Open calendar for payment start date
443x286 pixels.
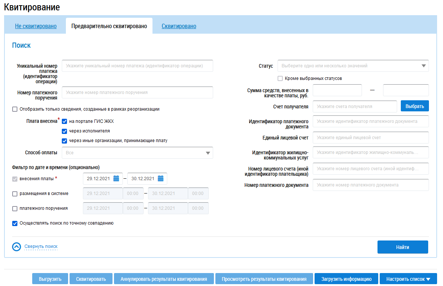[x=116, y=179]
